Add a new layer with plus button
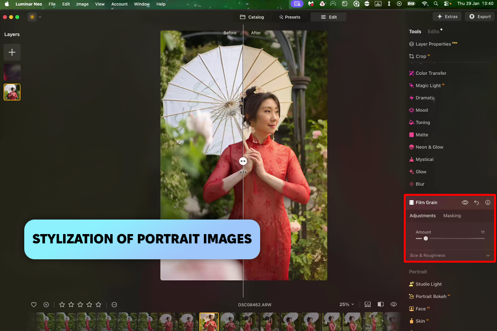This screenshot has height=331, width=497. pyautogui.click(x=12, y=52)
